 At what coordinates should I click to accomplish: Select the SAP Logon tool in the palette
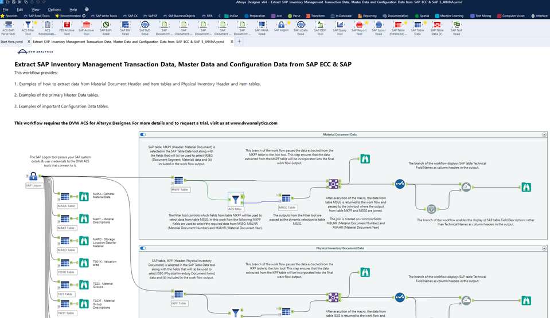coord(281,25)
